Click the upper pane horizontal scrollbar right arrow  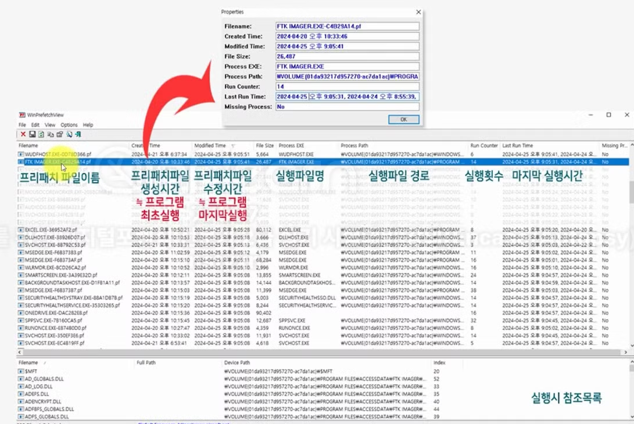pyautogui.click(x=625, y=353)
